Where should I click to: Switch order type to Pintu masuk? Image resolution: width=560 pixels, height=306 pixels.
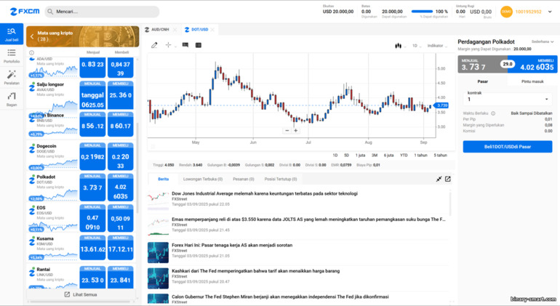[x=532, y=81]
